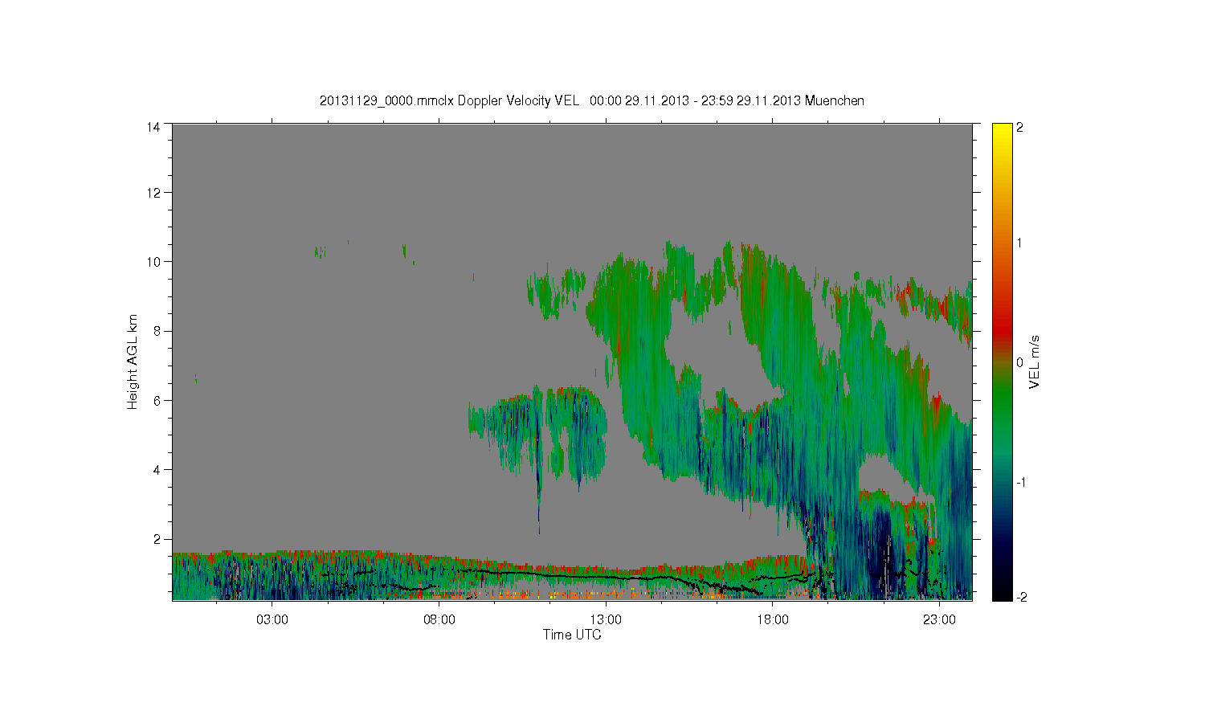Click the 13:00 time axis label
This screenshot has width=1205, height=723.
[x=606, y=620]
